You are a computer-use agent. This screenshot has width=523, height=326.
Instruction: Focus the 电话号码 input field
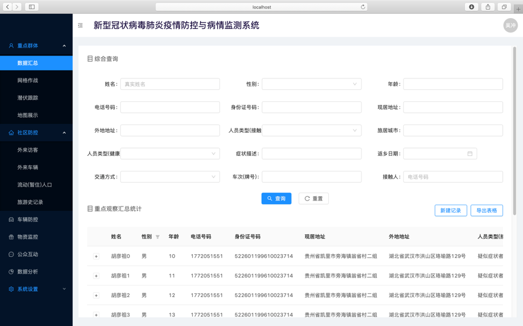click(x=170, y=107)
